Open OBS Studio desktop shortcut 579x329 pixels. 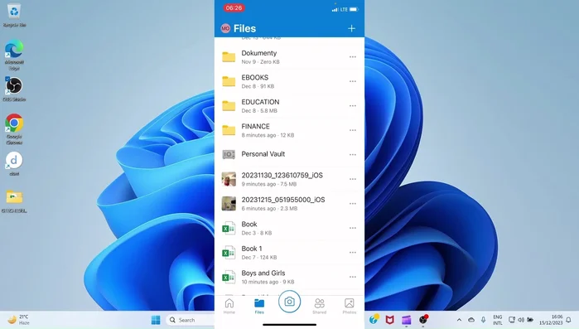tap(14, 90)
